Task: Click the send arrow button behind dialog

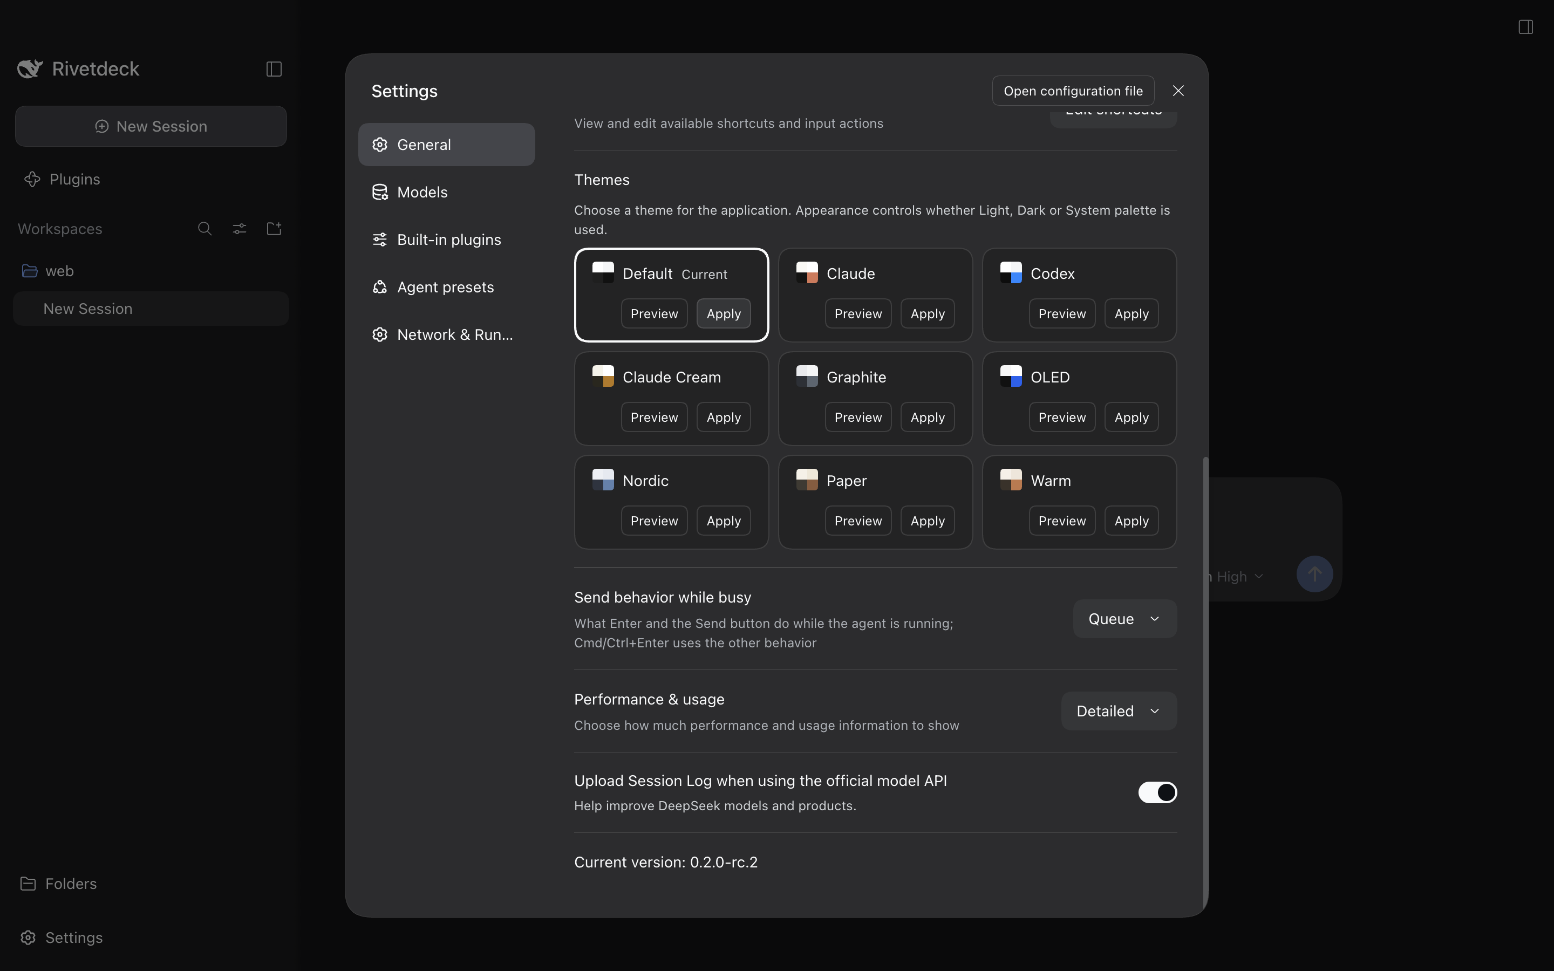Action: (x=1314, y=574)
